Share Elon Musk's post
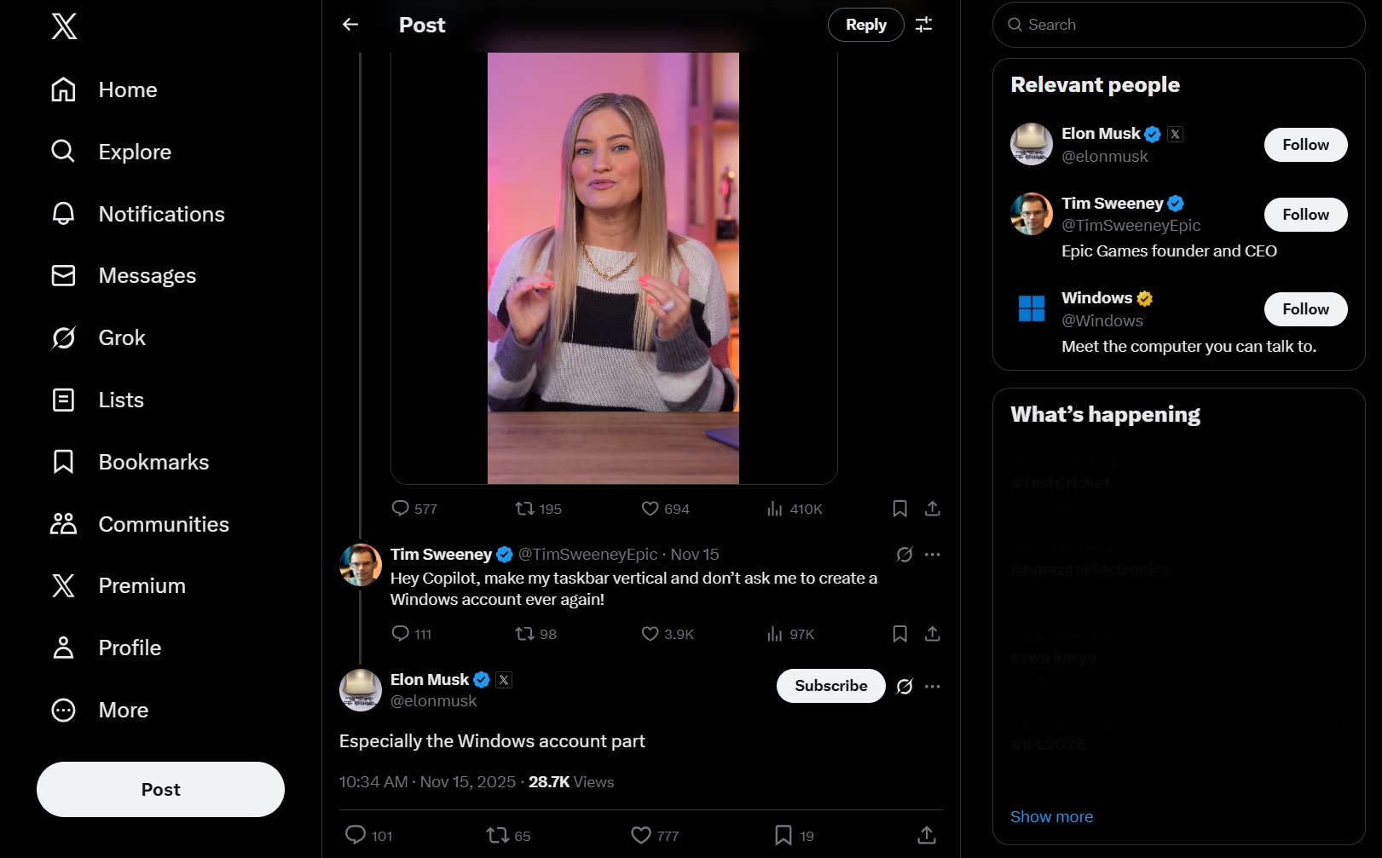 pyautogui.click(x=925, y=836)
